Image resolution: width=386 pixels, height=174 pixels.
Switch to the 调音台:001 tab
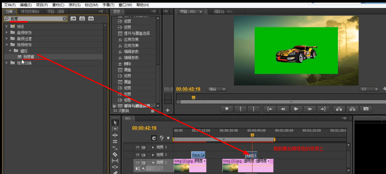pos(223,11)
